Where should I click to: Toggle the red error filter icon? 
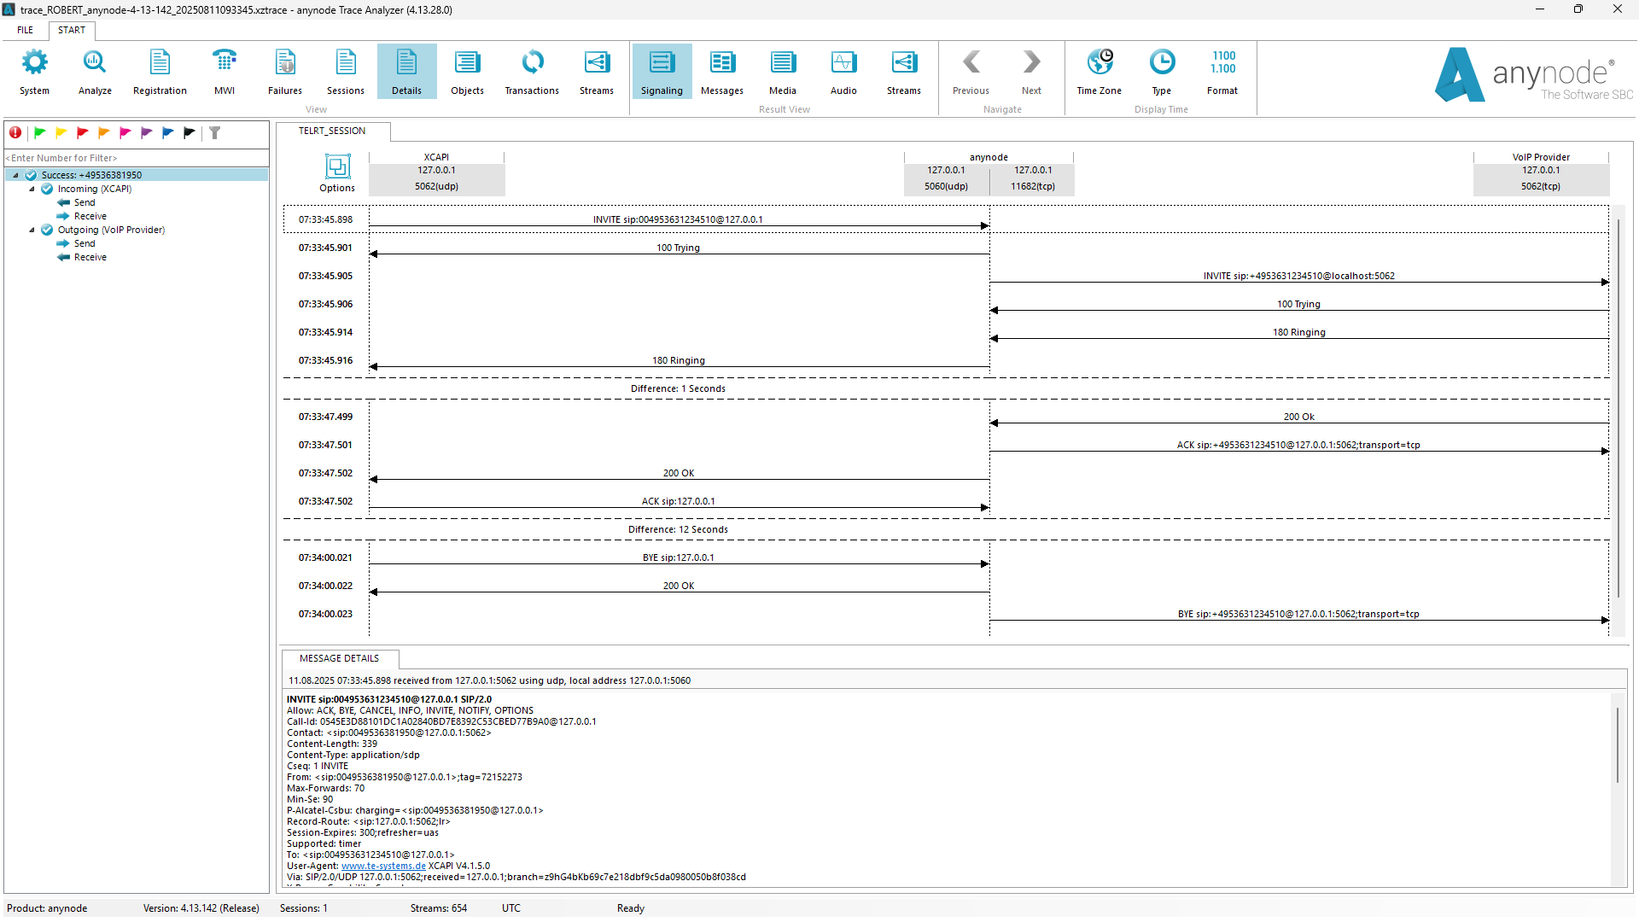tap(15, 132)
